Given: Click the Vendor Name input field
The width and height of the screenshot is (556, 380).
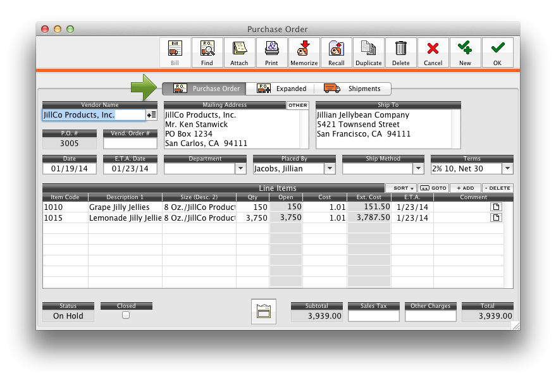Looking at the screenshot, I should [x=94, y=115].
